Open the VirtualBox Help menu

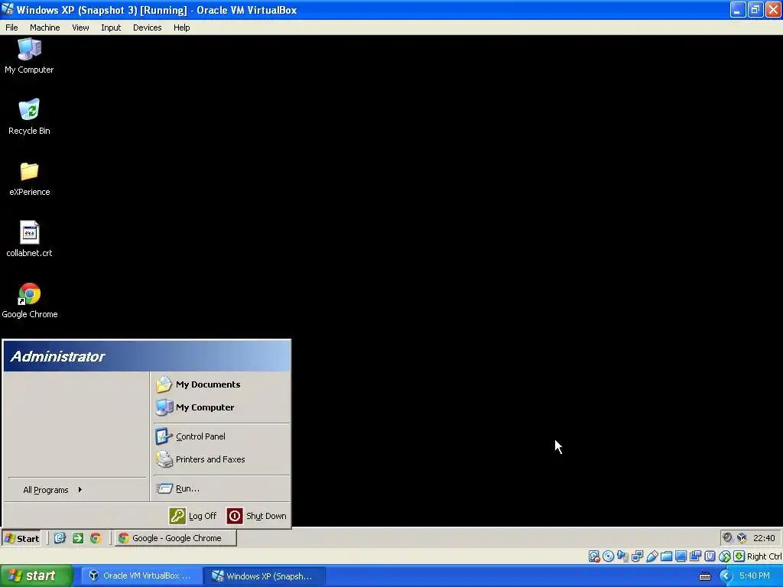182,28
